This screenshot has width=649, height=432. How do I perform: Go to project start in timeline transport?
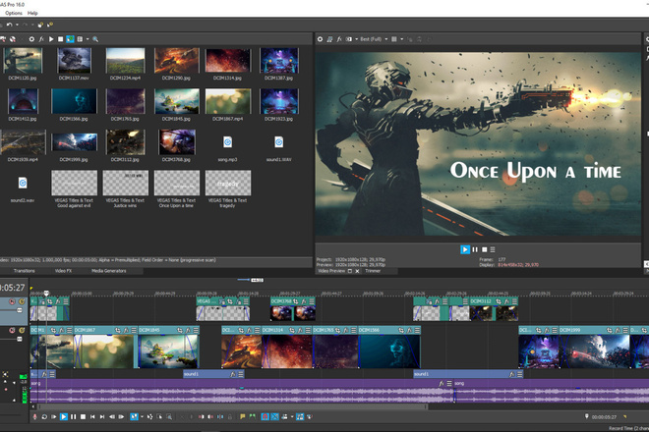[92, 416]
